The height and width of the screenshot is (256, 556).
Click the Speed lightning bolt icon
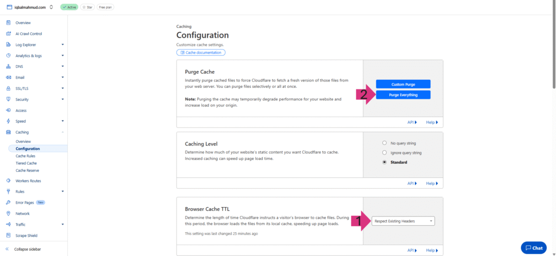[9, 121]
